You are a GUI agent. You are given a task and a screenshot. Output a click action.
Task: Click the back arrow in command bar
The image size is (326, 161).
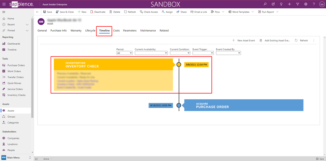click(38, 12)
